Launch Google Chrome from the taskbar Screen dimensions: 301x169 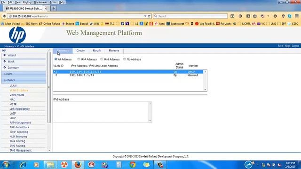[133, 165]
